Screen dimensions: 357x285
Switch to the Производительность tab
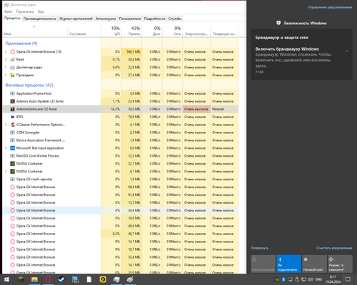[40, 19]
